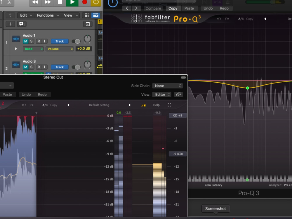
Task: Open the Read automation mode dropdown on Audio 1
Action: 33,49
